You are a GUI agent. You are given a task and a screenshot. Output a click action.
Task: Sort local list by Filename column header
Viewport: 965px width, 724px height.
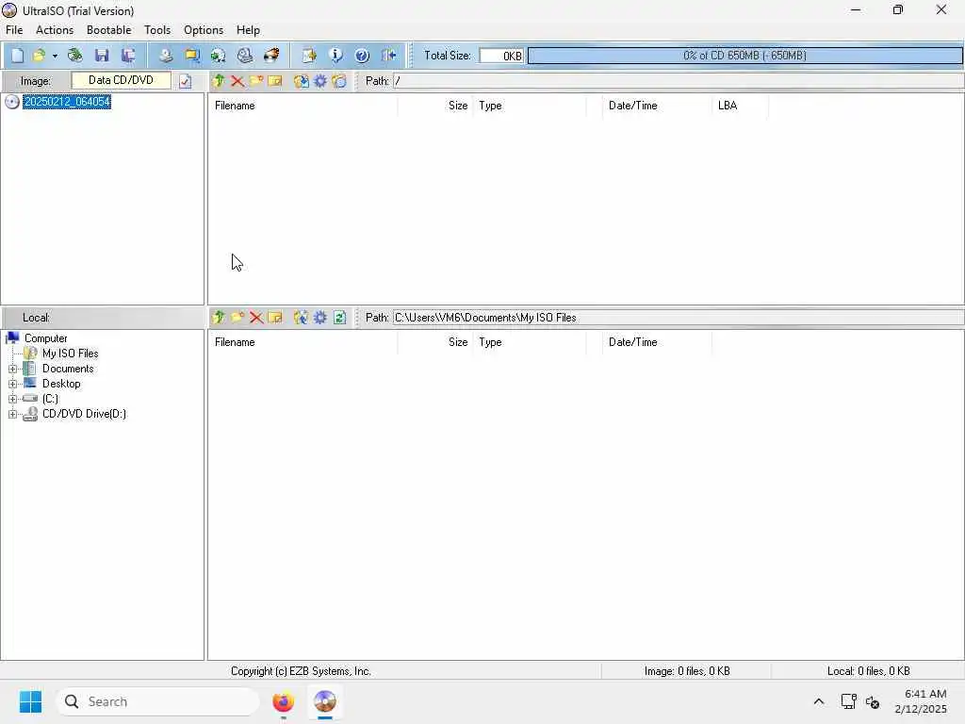(303, 342)
